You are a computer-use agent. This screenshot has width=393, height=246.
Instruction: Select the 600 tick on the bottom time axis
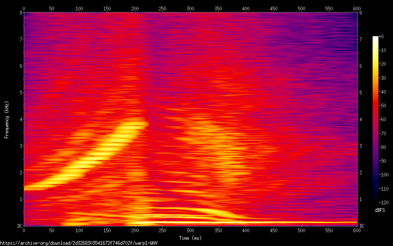tap(357, 230)
